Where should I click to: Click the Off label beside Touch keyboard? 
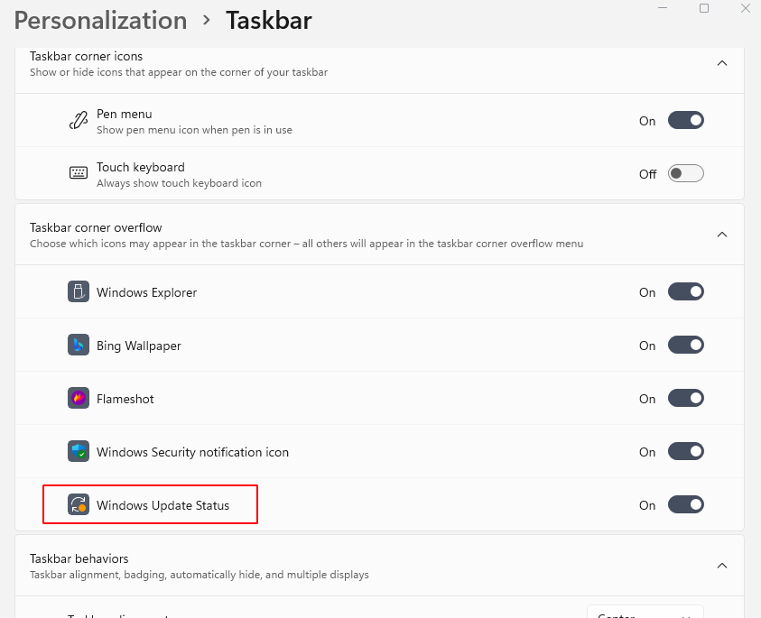[x=647, y=174]
